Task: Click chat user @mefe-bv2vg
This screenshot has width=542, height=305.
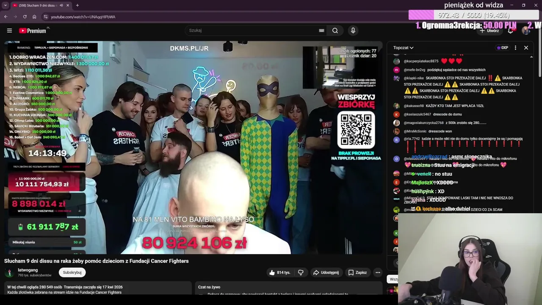Action: click(415, 70)
